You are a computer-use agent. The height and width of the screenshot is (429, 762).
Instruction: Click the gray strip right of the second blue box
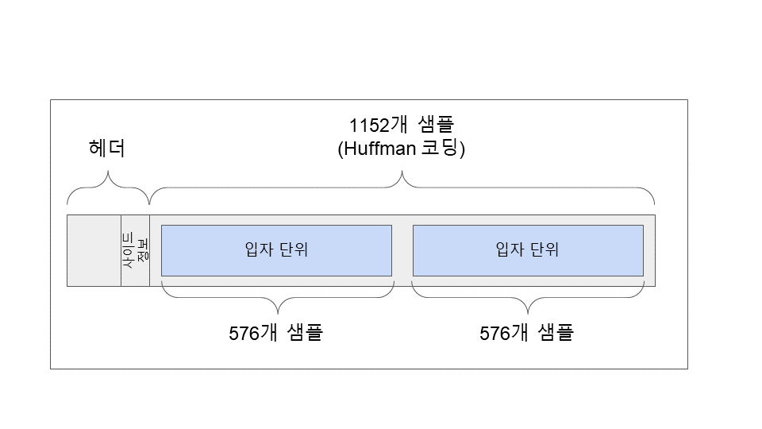[x=649, y=250]
